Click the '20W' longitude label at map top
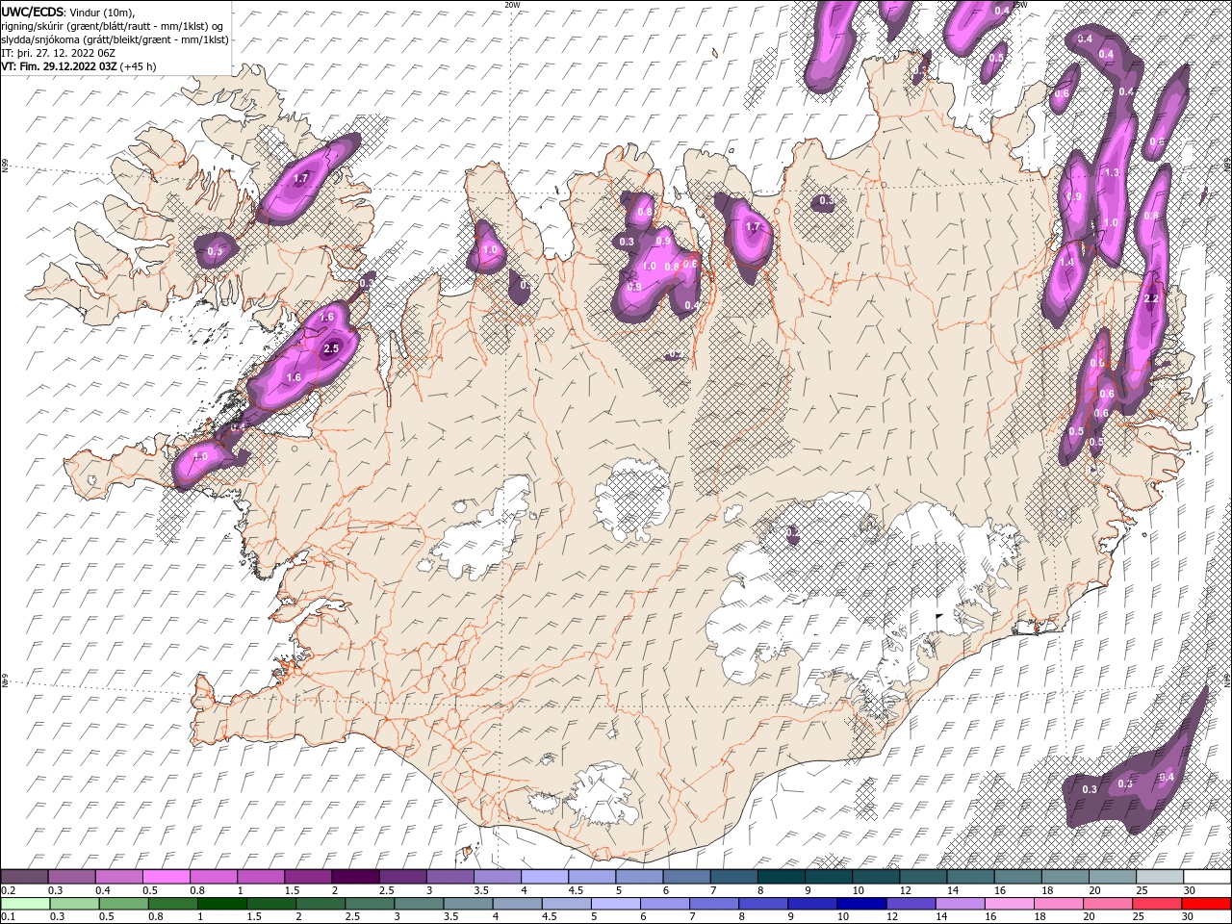The image size is (1232, 924). pos(511,5)
